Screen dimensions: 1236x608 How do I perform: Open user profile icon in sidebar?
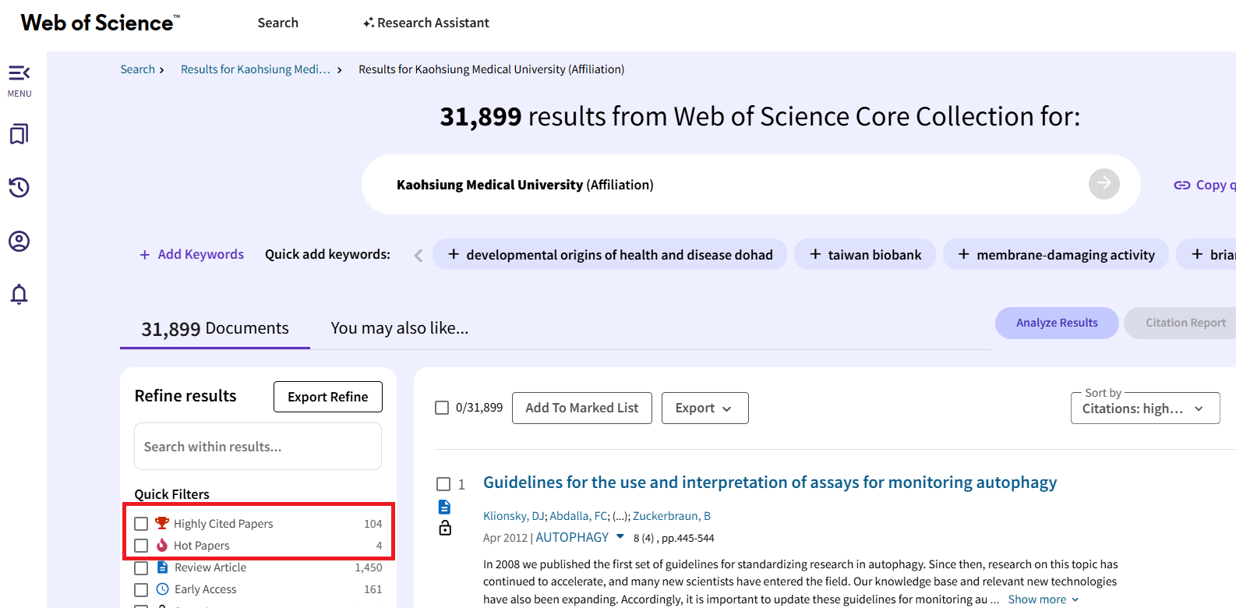click(19, 241)
